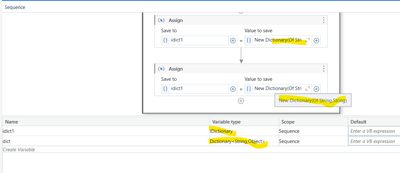Select the second Assign activity title
Screen dimensions: 400x173
click(176, 69)
